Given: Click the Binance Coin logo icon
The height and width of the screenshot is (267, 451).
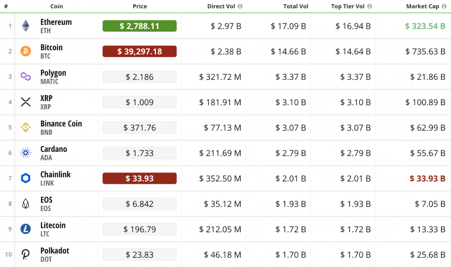Looking at the screenshot, I should click(25, 127).
